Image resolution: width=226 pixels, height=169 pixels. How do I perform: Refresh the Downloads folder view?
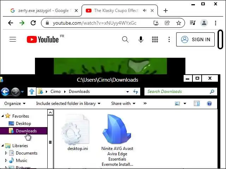[136, 92]
